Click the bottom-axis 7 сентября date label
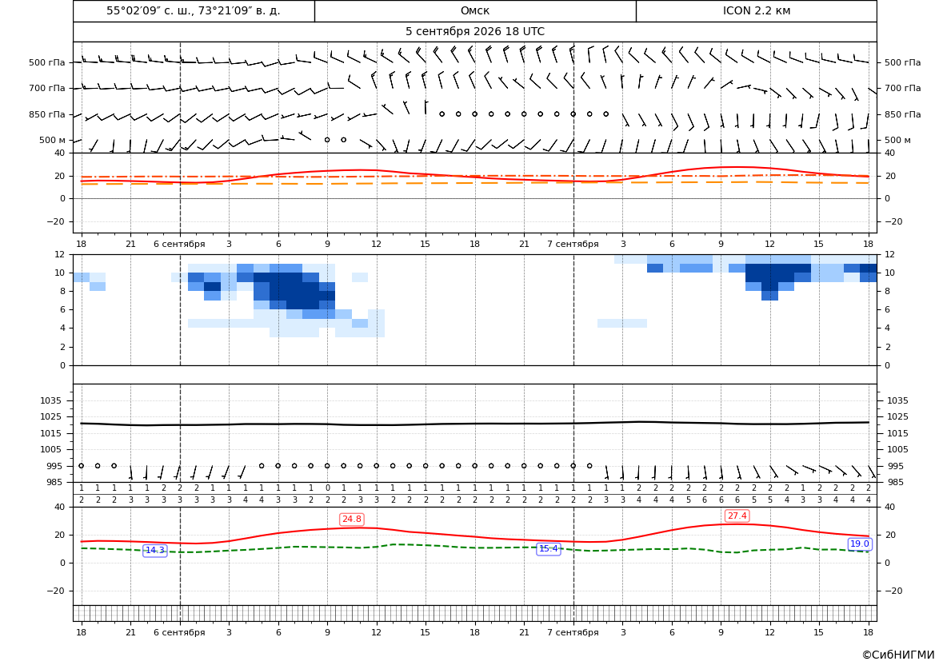Image resolution: width=935 pixels, height=661 pixels. pyautogui.click(x=573, y=632)
